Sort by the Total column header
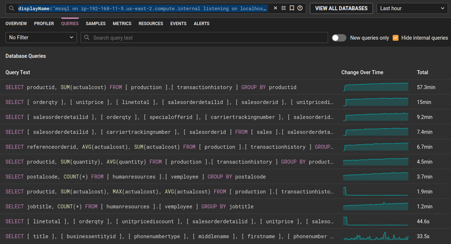451x244 pixels. point(422,72)
